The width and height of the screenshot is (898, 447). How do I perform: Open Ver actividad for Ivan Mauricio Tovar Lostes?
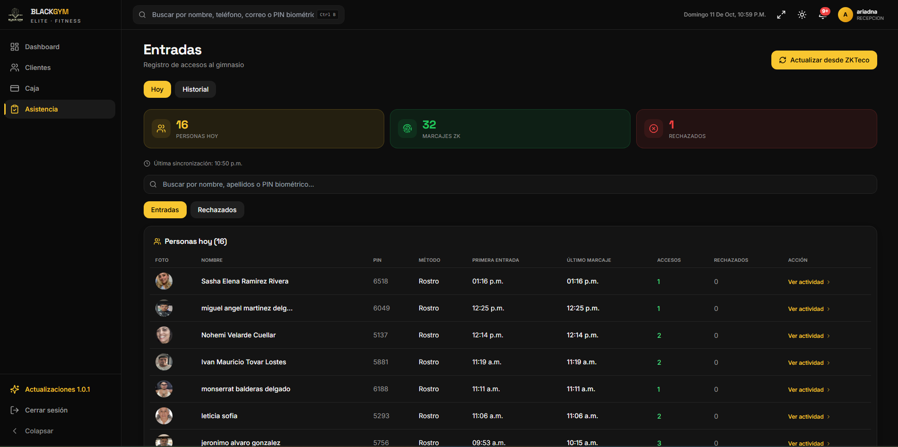pos(809,363)
